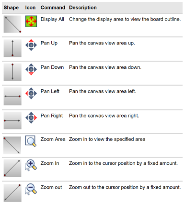Click the Zoom In plus magnifier icon

click(31, 165)
